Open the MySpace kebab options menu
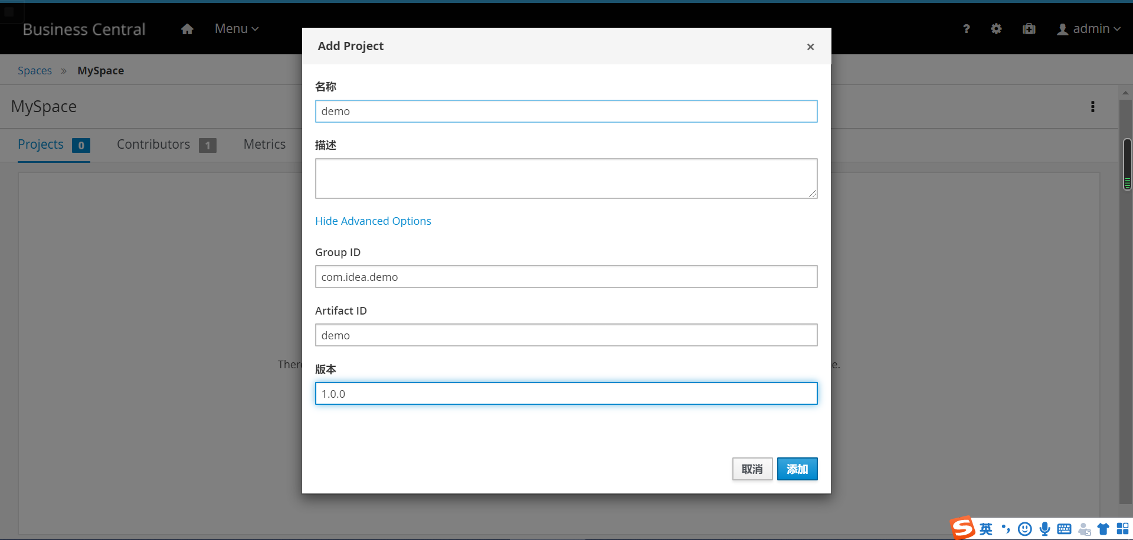Screen dimensions: 1133x540 (x=1092, y=107)
